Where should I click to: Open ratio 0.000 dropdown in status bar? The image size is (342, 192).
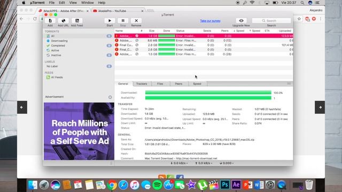pos(227,163)
